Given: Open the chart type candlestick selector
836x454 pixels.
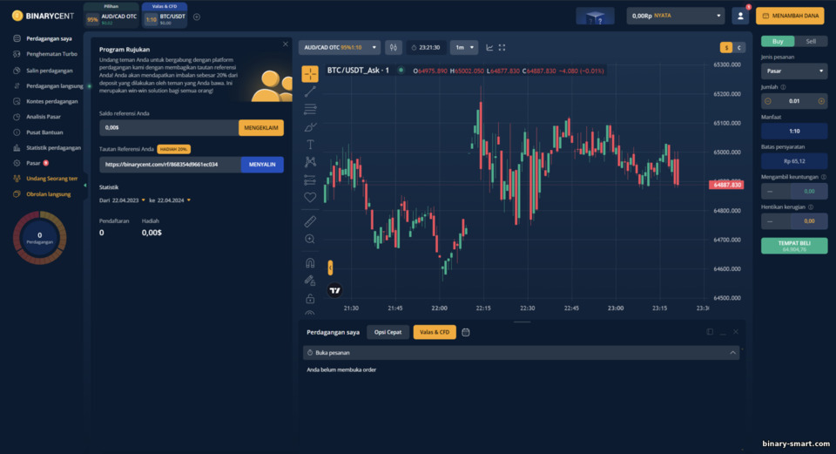Looking at the screenshot, I should click(394, 47).
